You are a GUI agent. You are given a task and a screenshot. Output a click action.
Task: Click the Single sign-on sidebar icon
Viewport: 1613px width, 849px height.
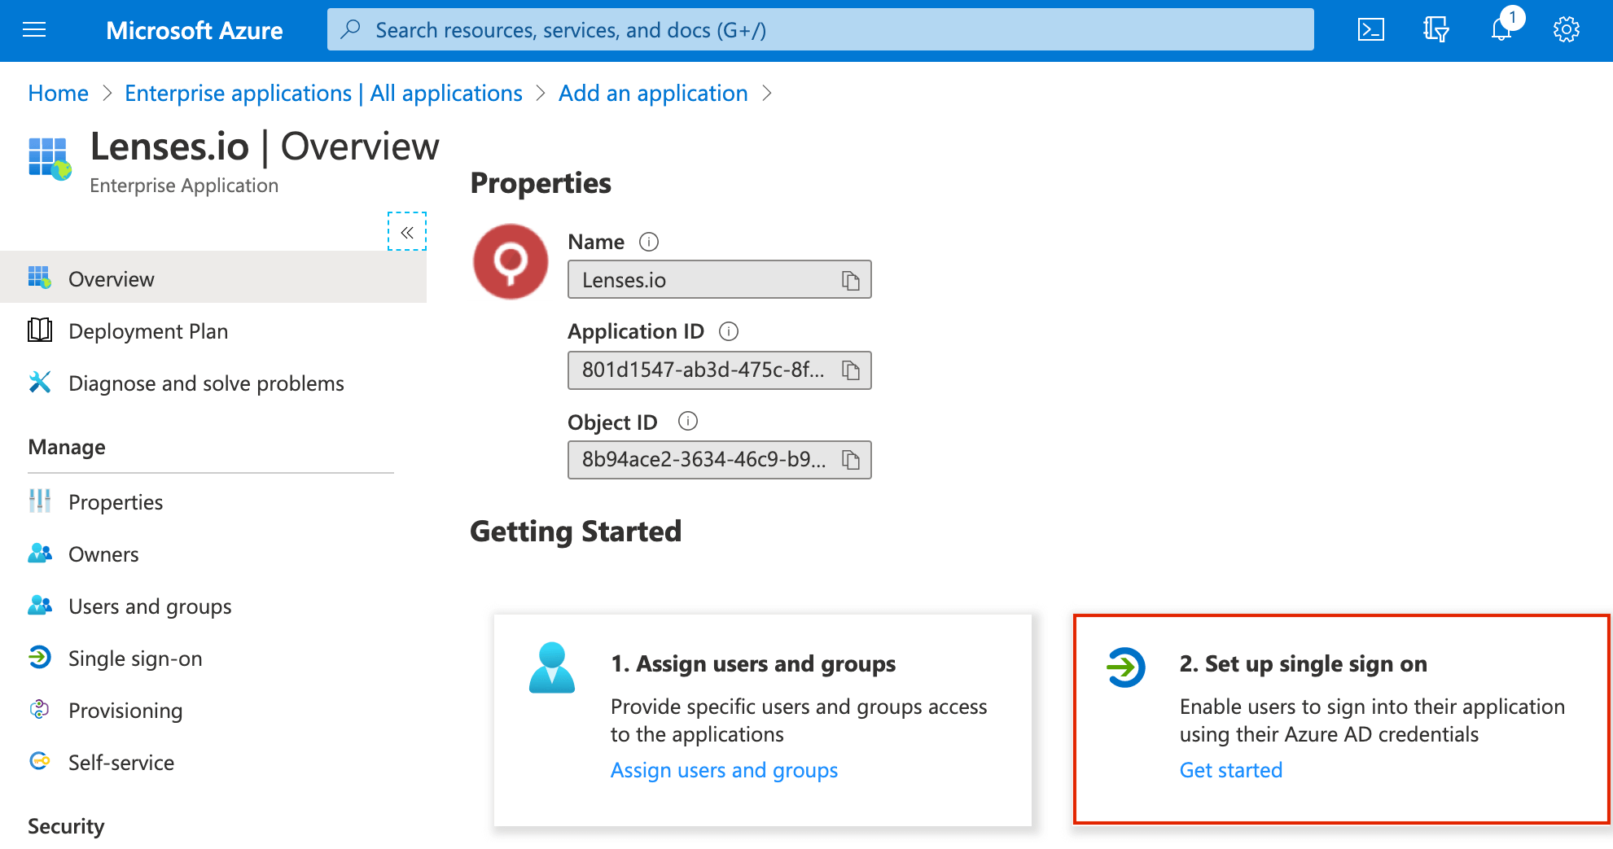(40, 657)
